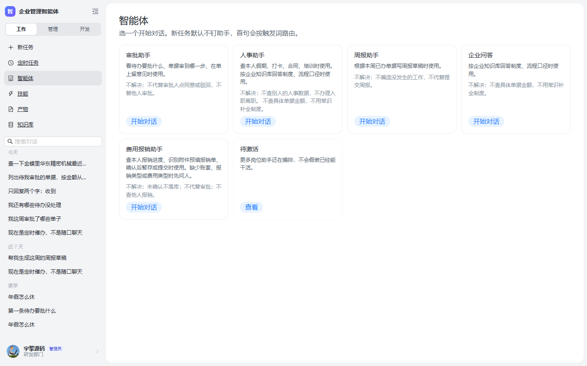The image size is (587, 366).
Task: Click 查看 on the 待激活 card
Action: [x=252, y=207]
